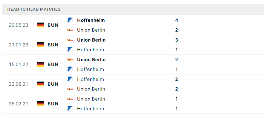Open 28.02.21 match details by date
This screenshot has width=264, height=117.
click(x=18, y=104)
